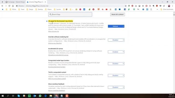
Task: Open the TN bookmark
Action: point(138,10)
